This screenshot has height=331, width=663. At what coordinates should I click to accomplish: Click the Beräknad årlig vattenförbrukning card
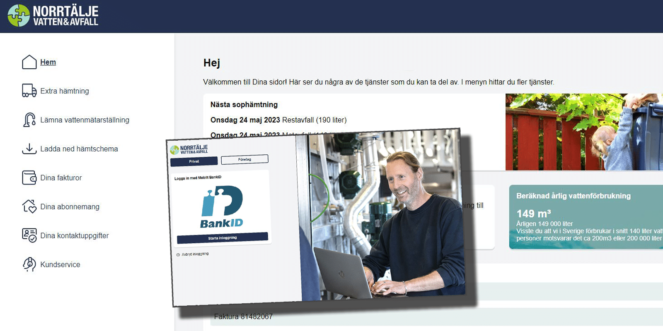586,217
